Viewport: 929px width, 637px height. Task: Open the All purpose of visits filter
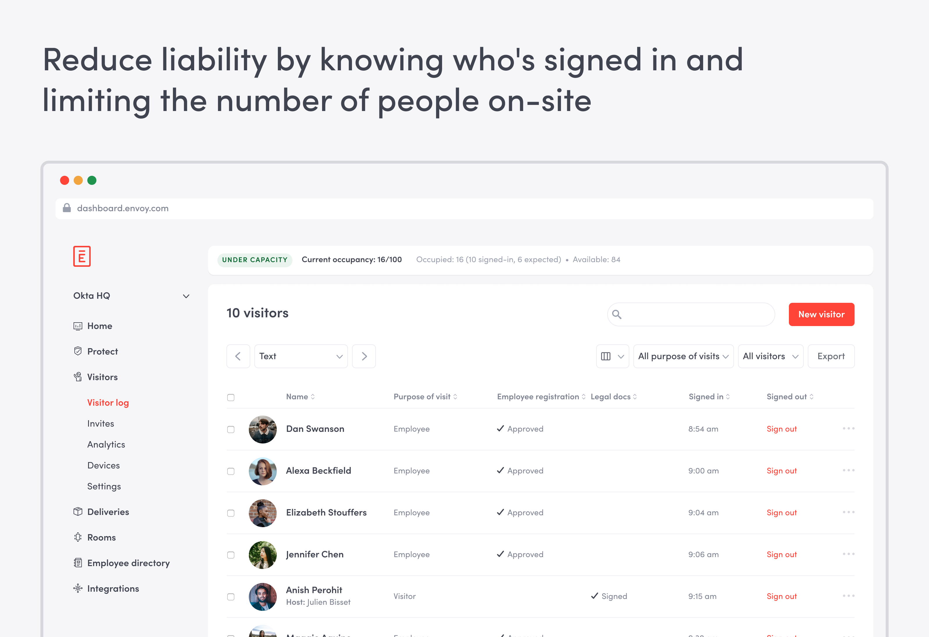tap(683, 357)
